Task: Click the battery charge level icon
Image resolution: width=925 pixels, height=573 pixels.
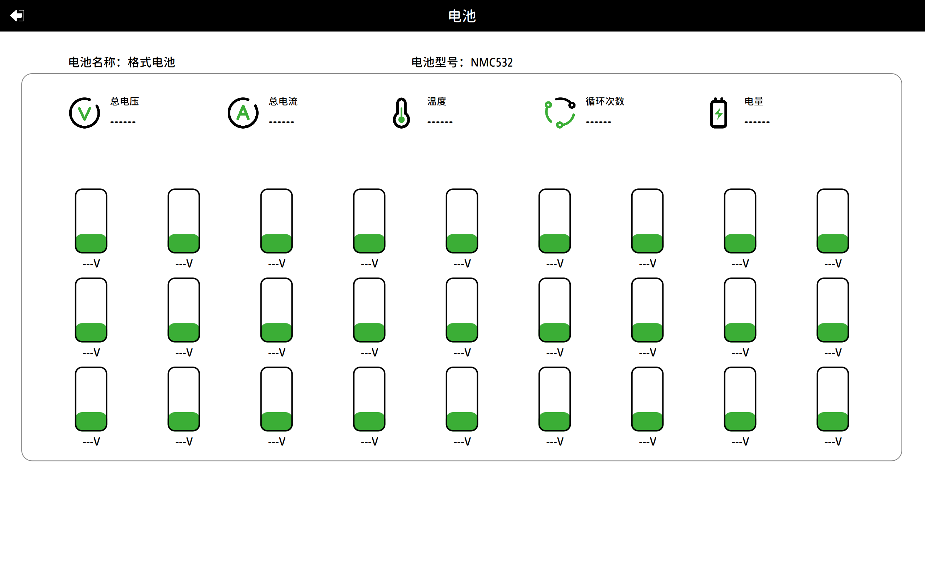Action: [719, 113]
